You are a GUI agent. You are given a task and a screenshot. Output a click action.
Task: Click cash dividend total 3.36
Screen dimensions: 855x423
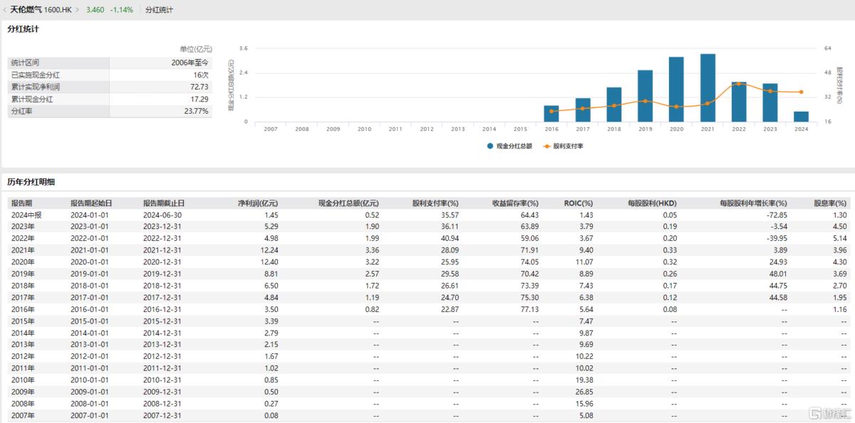point(372,250)
